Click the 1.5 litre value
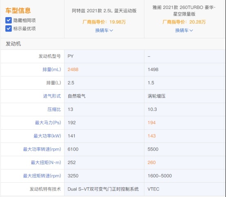 point(151,83)
